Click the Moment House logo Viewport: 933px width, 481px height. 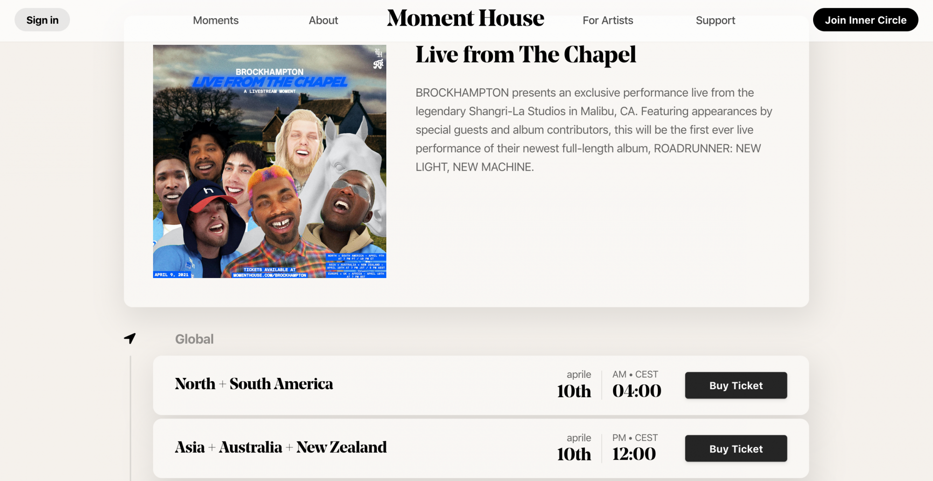coord(465,19)
